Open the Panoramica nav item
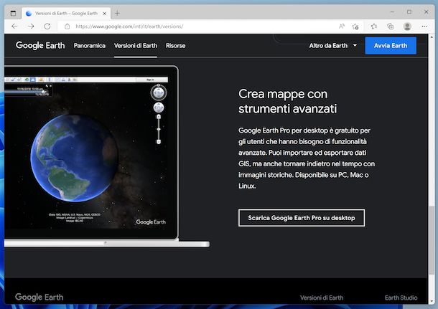Image resolution: width=438 pixels, height=309 pixels. click(90, 45)
